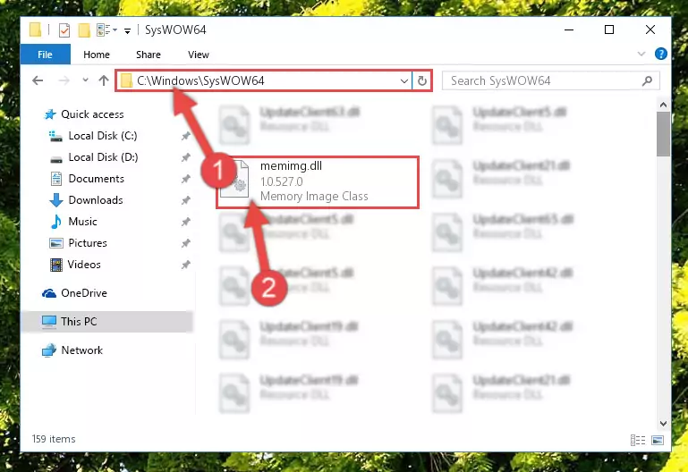The width and height of the screenshot is (688, 472).
Task: Click the Back navigation arrow
Action: pos(38,80)
